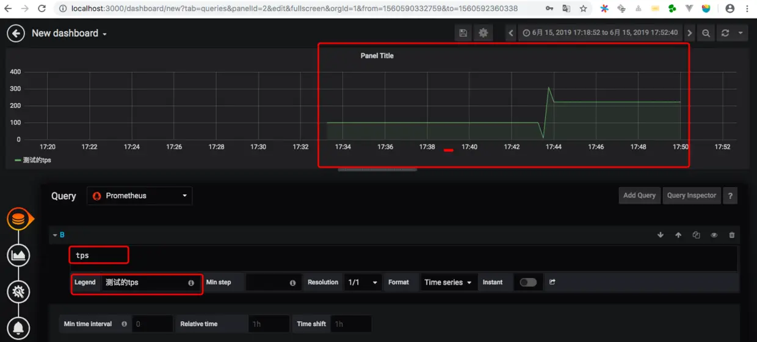Click Add Query button
Image resolution: width=757 pixels, height=342 pixels.
pos(639,196)
